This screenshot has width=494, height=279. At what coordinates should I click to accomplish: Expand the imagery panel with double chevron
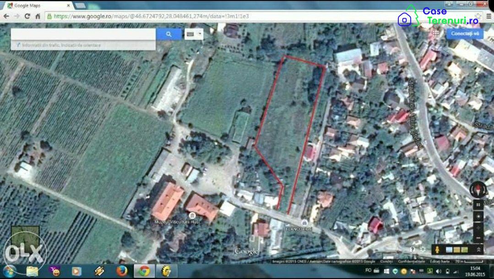pos(479,249)
